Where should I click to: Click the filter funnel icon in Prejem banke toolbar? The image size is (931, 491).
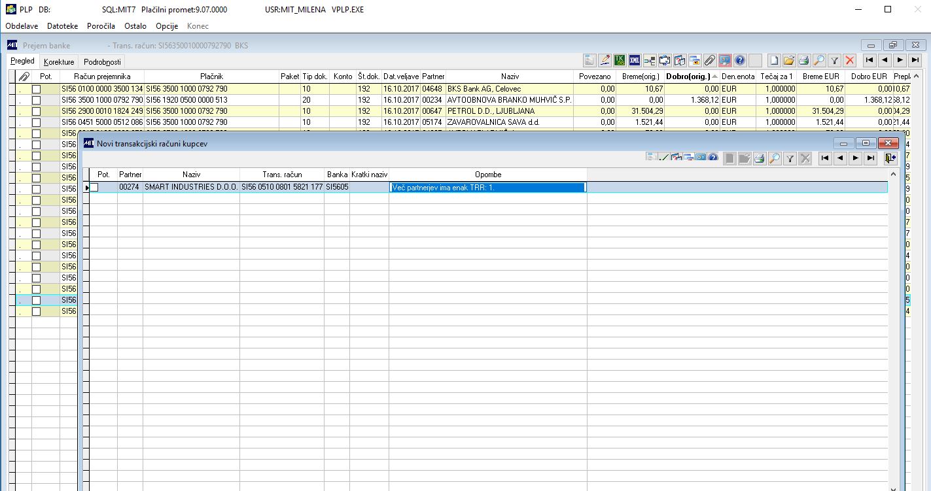(x=835, y=60)
